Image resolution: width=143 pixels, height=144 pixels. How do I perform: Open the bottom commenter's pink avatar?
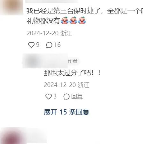(13, 136)
